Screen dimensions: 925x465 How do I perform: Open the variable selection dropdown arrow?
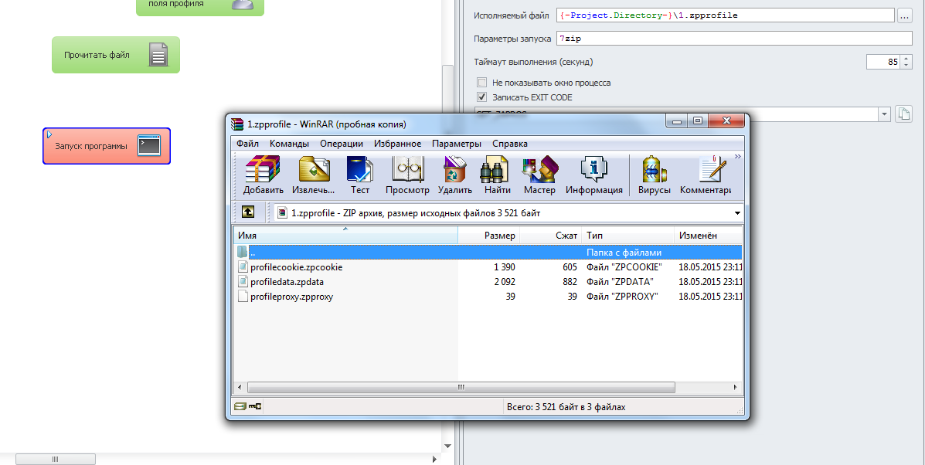pos(884,114)
